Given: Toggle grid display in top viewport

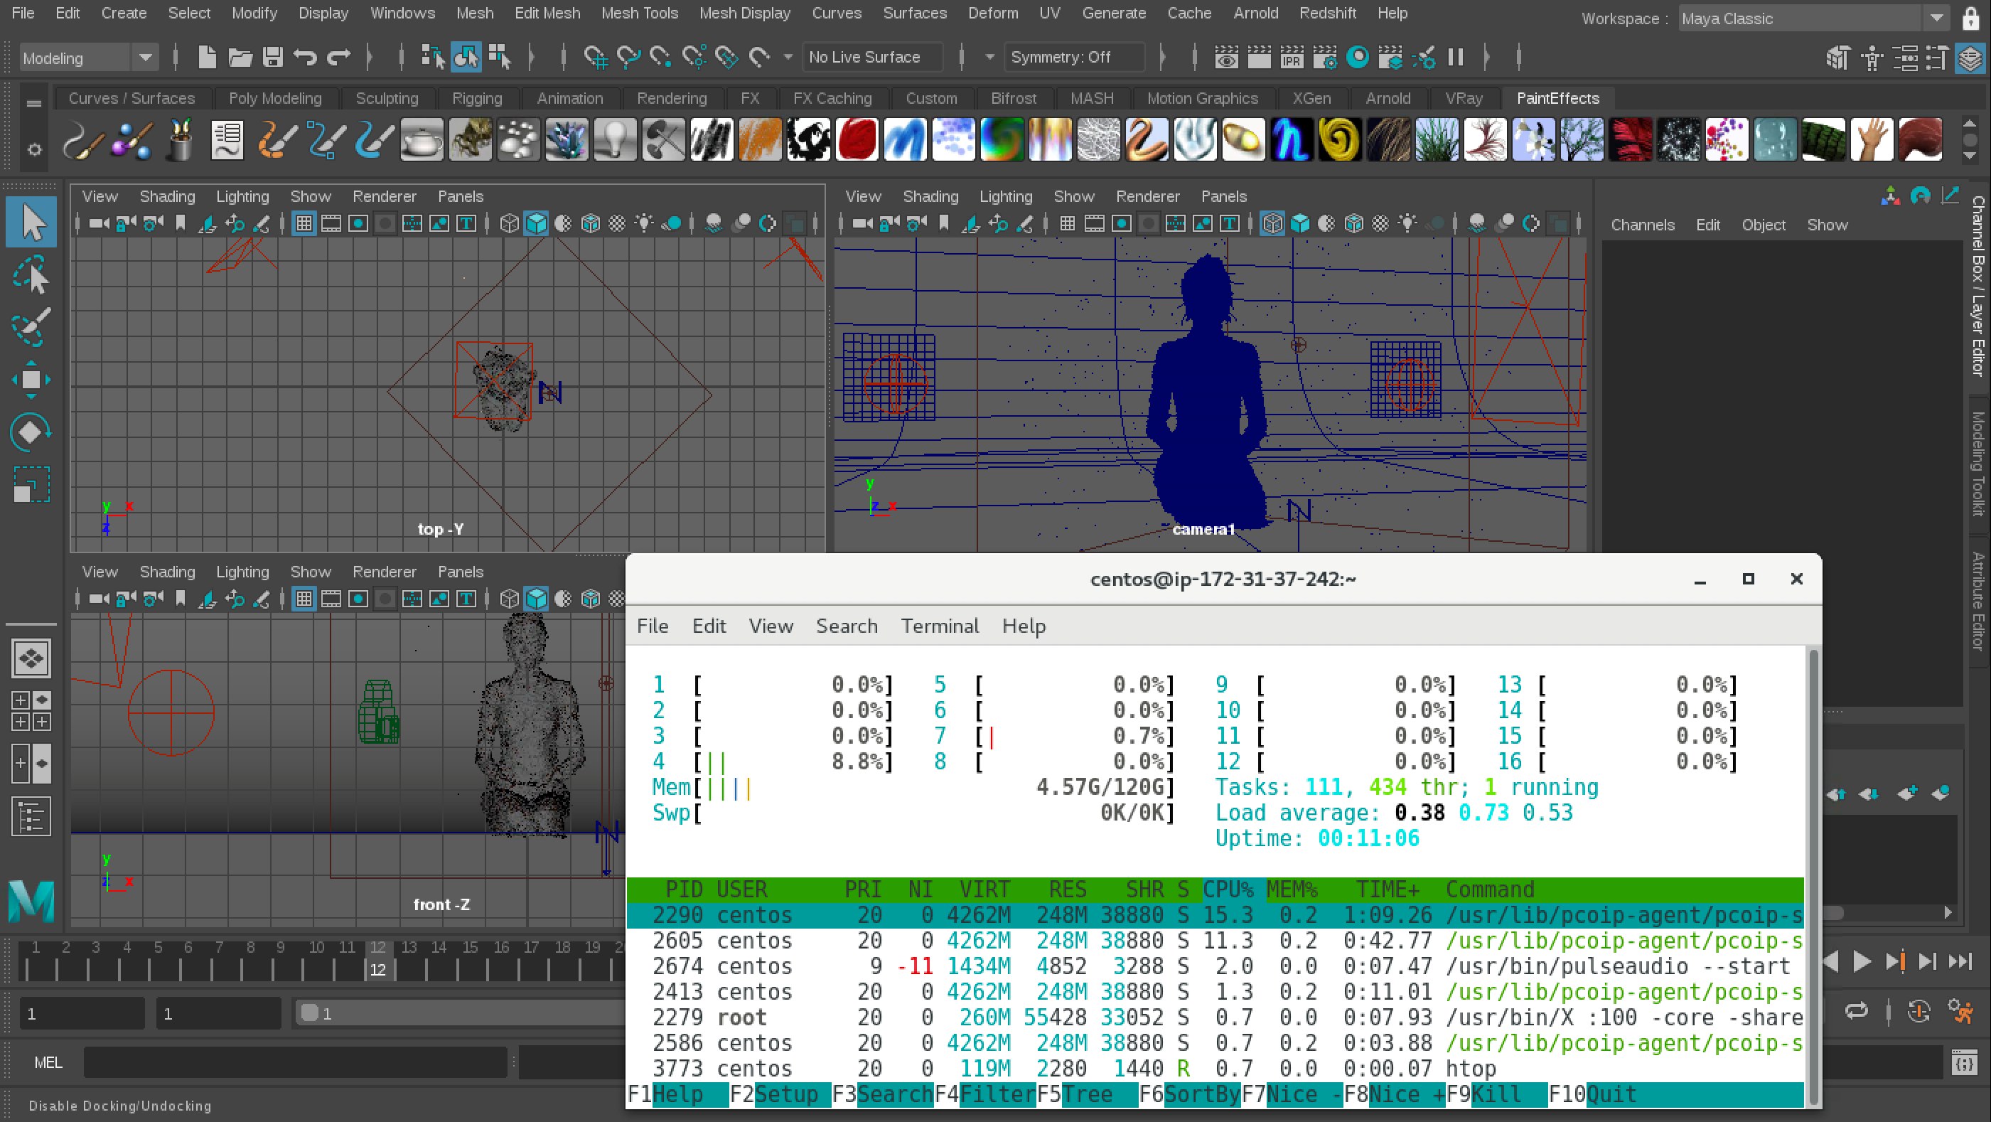Looking at the screenshot, I should [x=304, y=224].
